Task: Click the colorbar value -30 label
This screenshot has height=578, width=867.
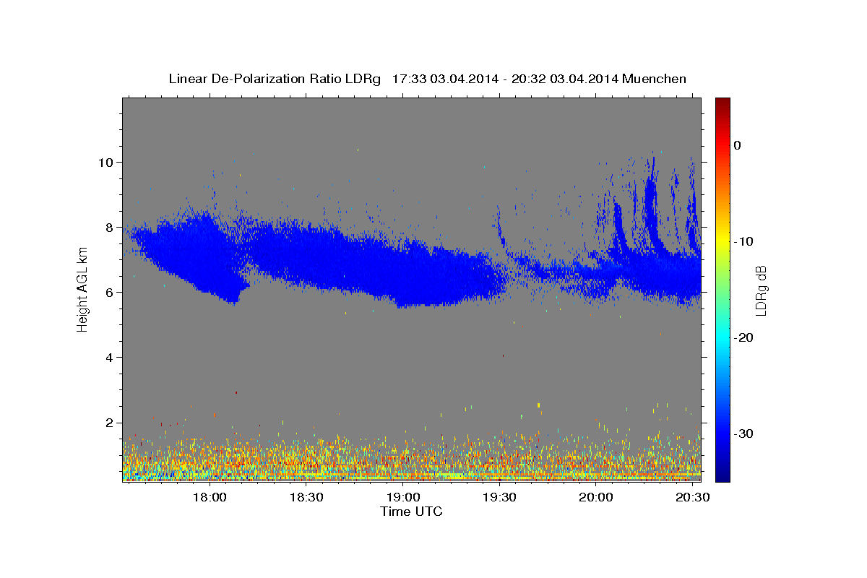Action: (x=743, y=433)
